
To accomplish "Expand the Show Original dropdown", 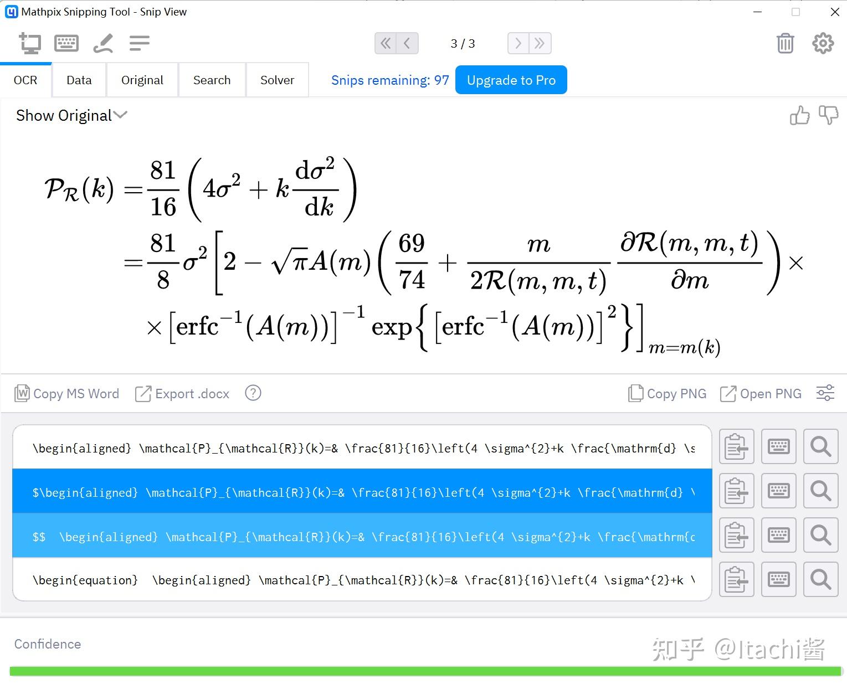I will tap(120, 115).
